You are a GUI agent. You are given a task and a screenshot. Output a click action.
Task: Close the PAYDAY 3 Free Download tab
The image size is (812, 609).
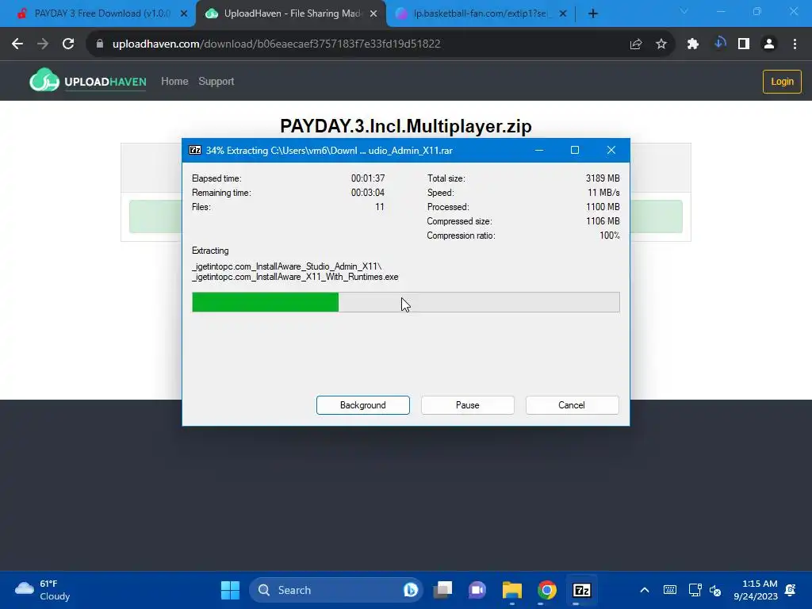pyautogui.click(x=184, y=14)
